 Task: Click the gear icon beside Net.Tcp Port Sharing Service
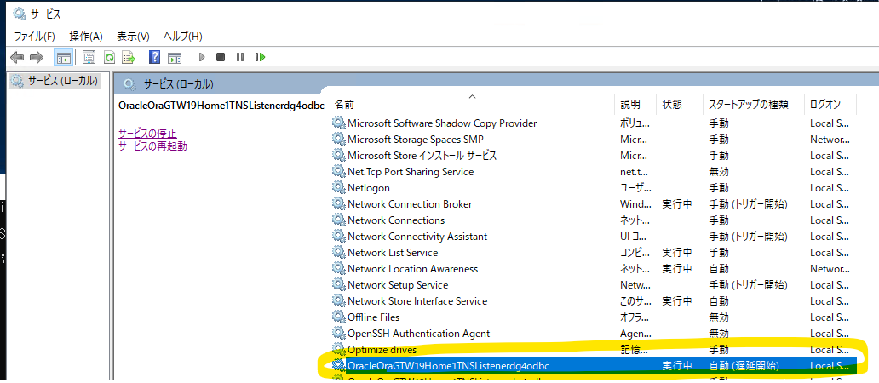click(x=339, y=171)
